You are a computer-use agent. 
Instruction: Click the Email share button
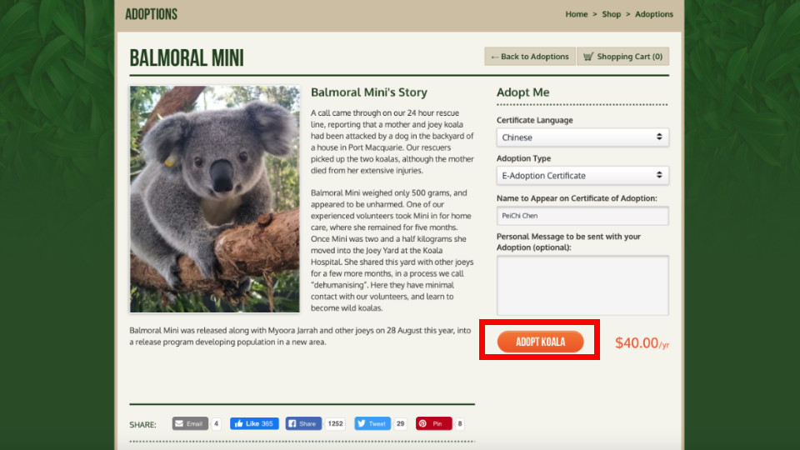[x=190, y=423]
